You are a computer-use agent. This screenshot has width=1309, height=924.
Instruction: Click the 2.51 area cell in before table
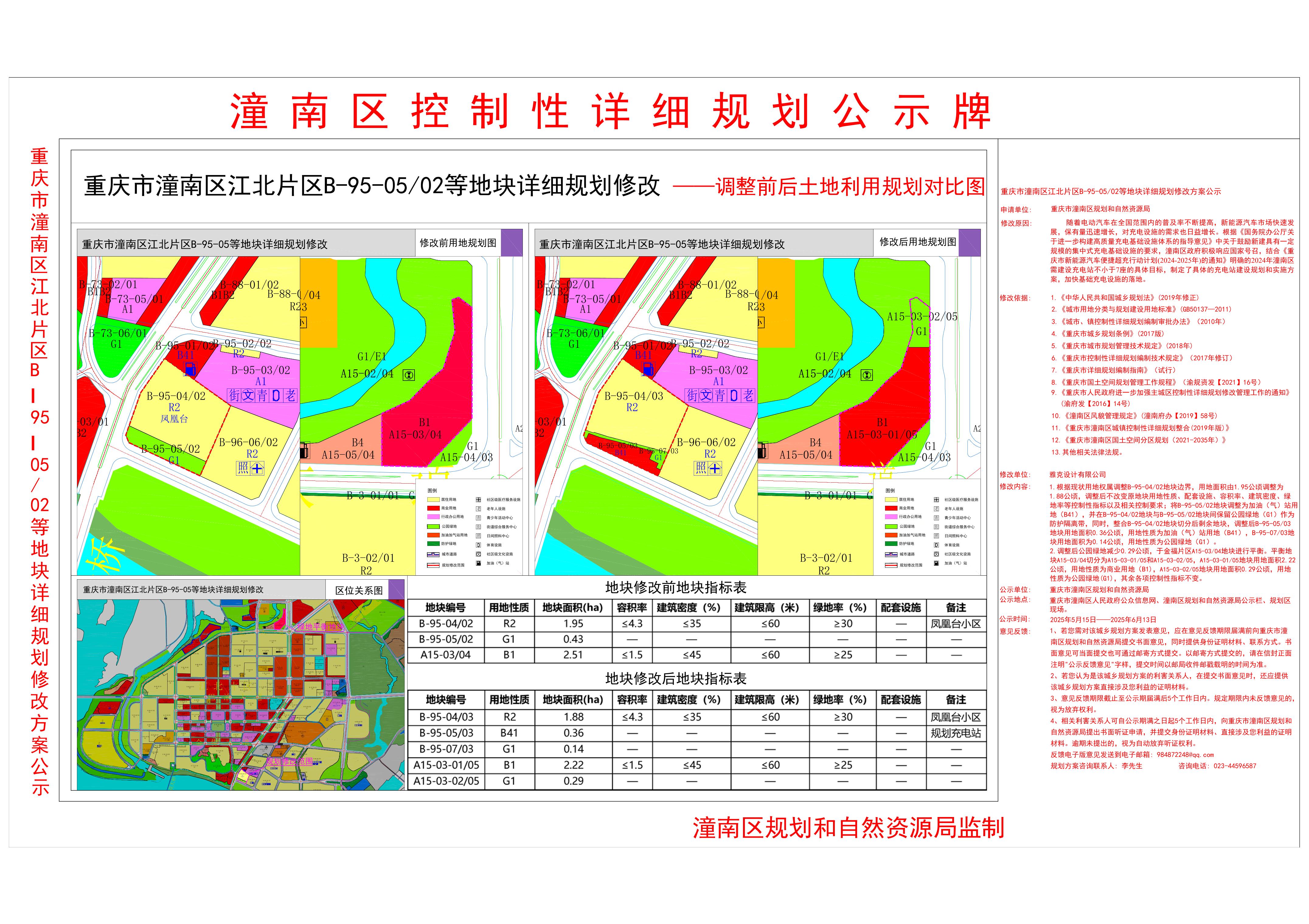tap(573, 655)
